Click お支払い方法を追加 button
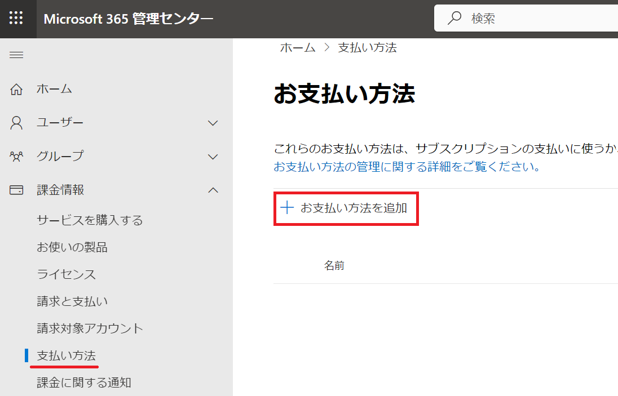This screenshot has height=396, width=618. [346, 208]
